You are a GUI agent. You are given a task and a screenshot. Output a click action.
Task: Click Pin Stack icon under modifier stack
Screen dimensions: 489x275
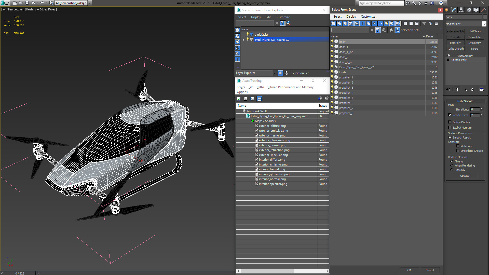click(x=449, y=90)
